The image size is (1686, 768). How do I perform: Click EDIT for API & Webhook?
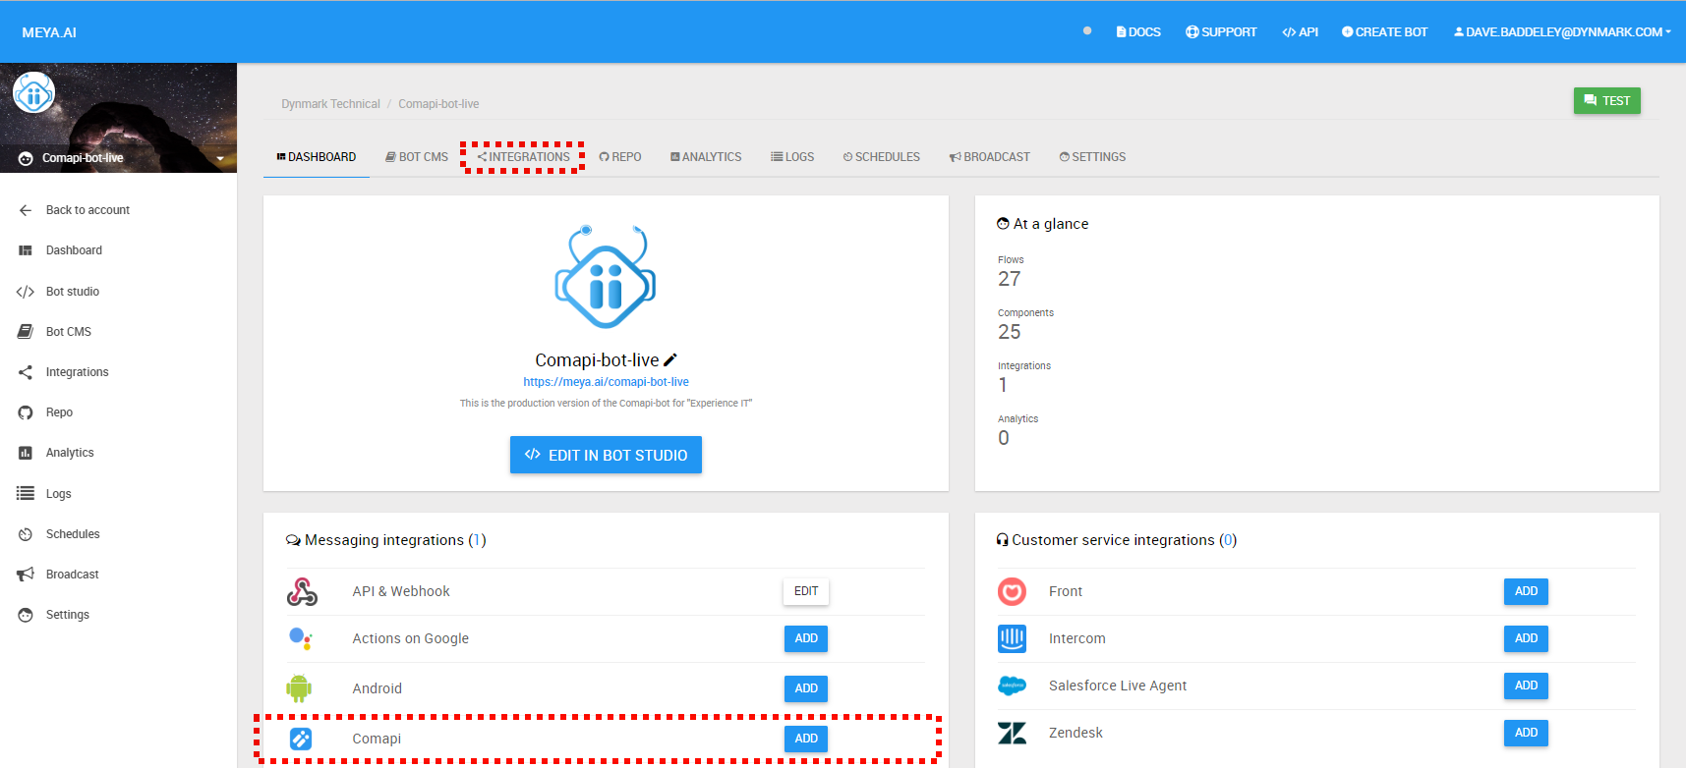coord(806,591)
